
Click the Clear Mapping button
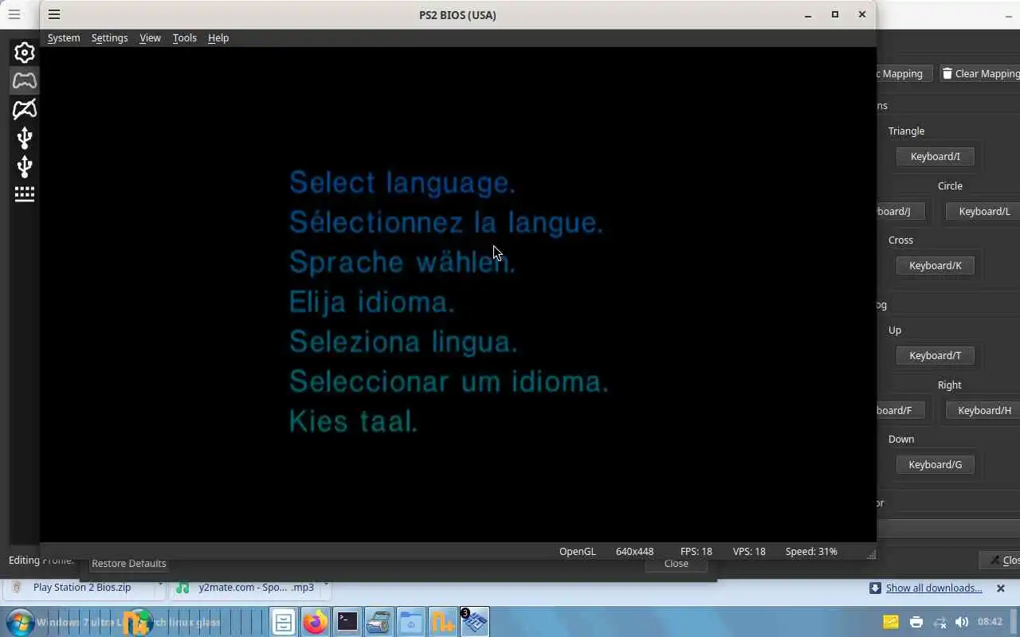click(980, 73)
